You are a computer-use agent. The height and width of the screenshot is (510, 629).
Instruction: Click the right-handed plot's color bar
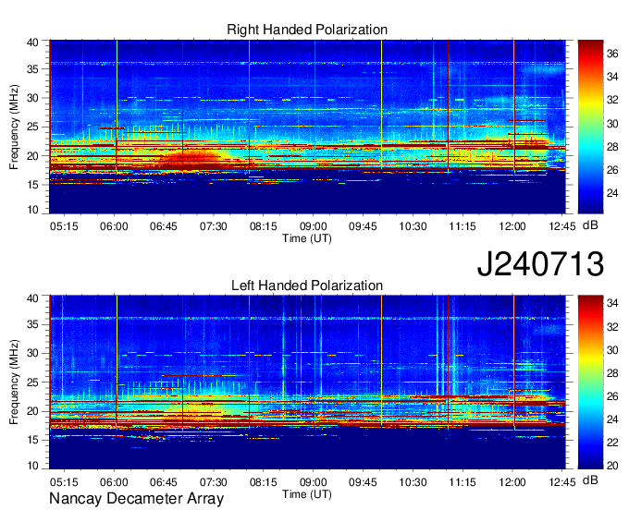coord(590,127)
